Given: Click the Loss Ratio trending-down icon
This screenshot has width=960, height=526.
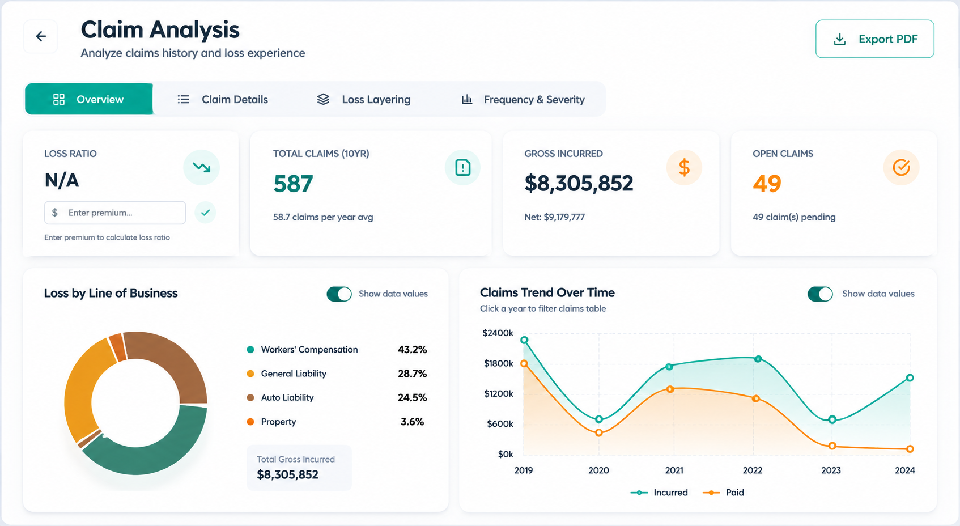Looking at the screenshot, I should (x=201, y=167).
